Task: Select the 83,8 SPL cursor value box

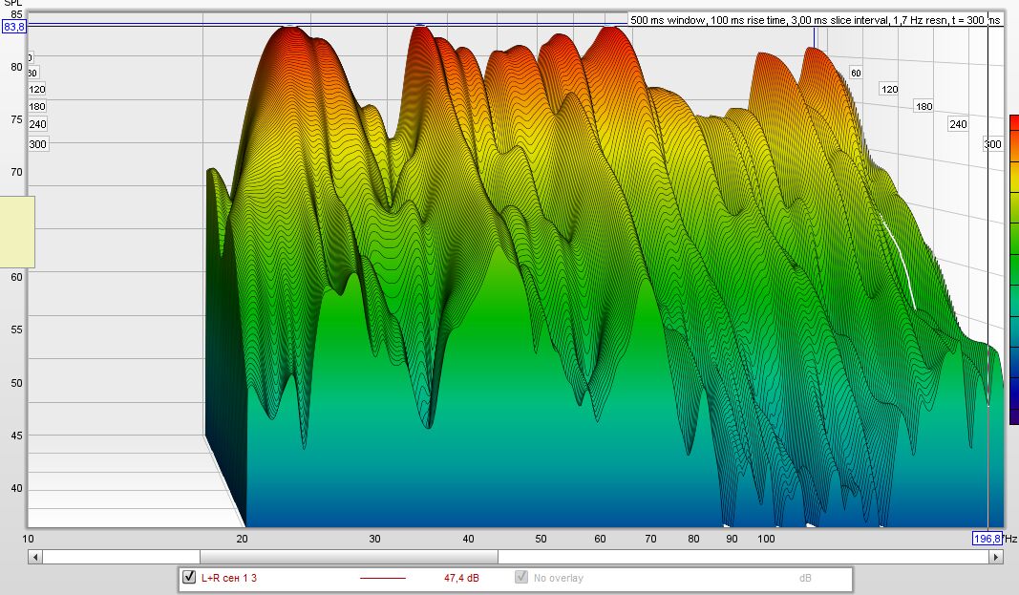Action: click(x=14, y=28)
